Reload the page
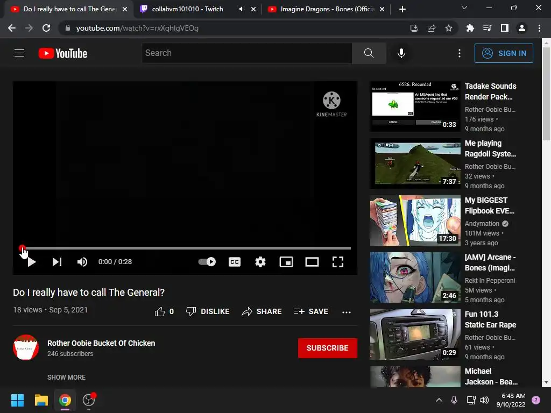This screenshot has width=551, height=413. click(x=46, y=28)
